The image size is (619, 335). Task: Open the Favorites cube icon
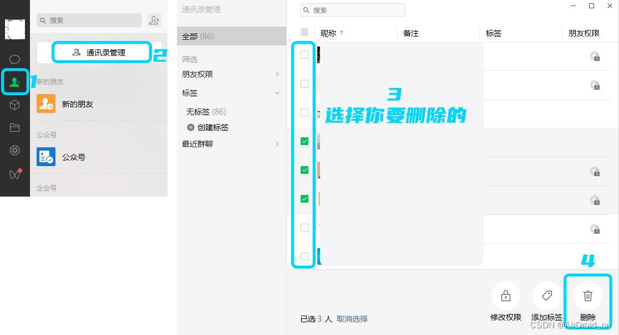click(x=14, y=105)
